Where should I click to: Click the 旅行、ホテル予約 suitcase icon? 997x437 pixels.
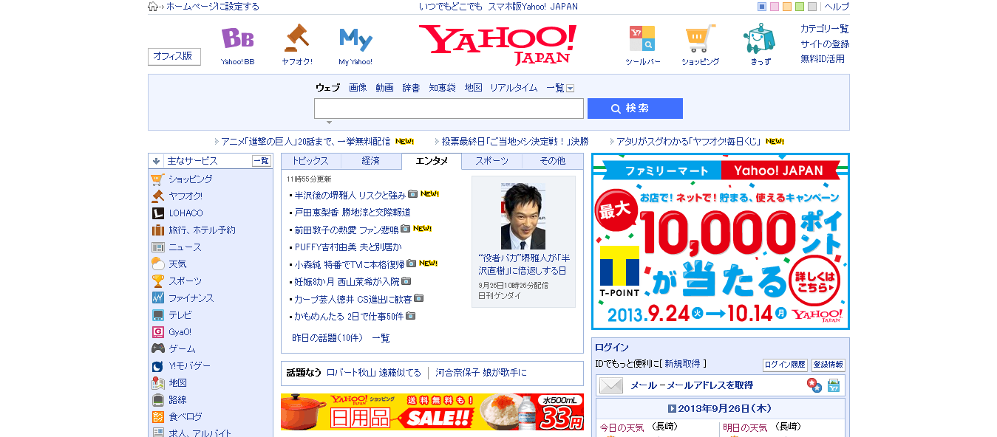157,230
